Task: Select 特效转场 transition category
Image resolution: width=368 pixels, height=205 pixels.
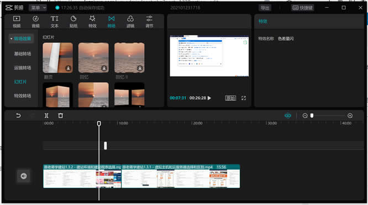Action: 23,96
